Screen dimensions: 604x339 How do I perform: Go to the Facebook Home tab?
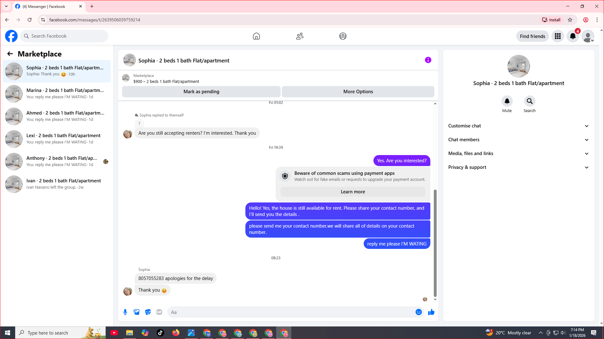[x=256, y=36]
